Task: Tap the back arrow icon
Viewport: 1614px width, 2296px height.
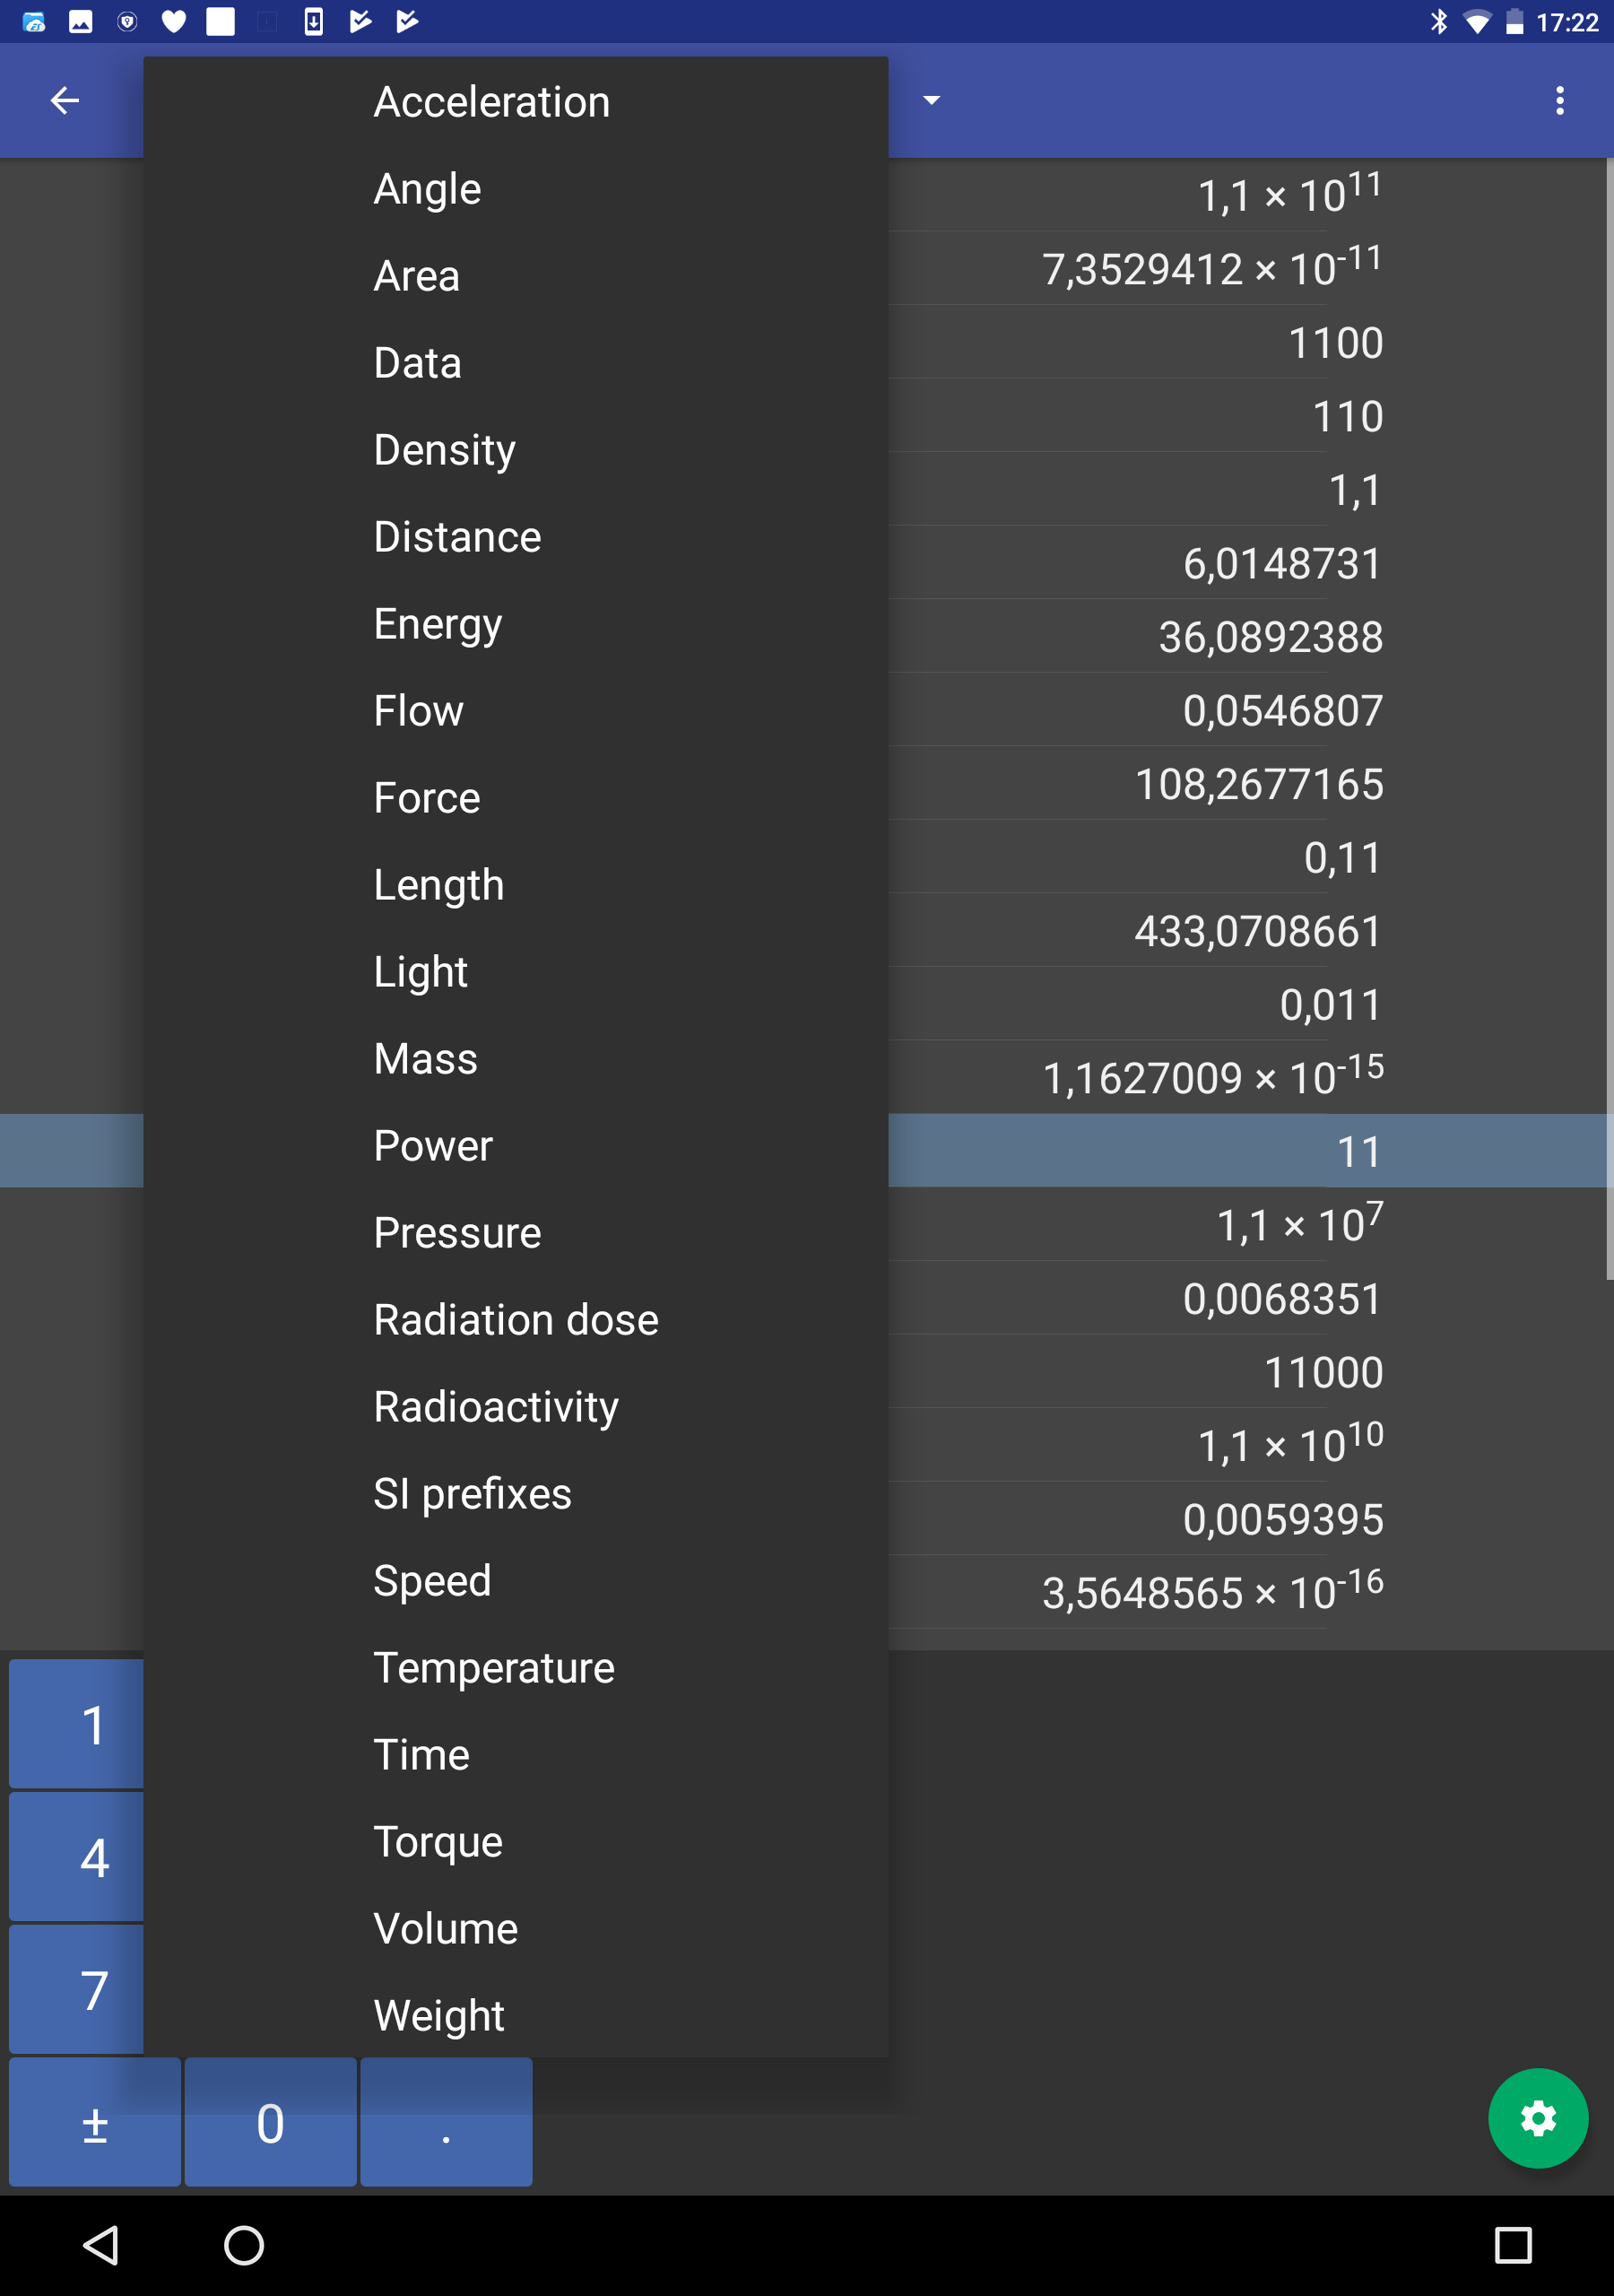Action: click(x=65, y=100)
